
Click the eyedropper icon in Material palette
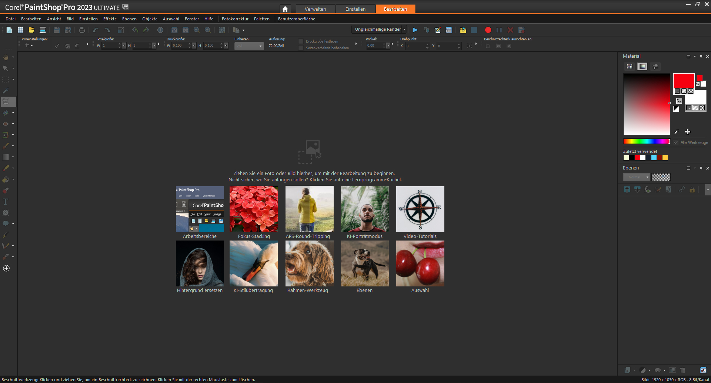pyautogui.click(x=676, y=132)
